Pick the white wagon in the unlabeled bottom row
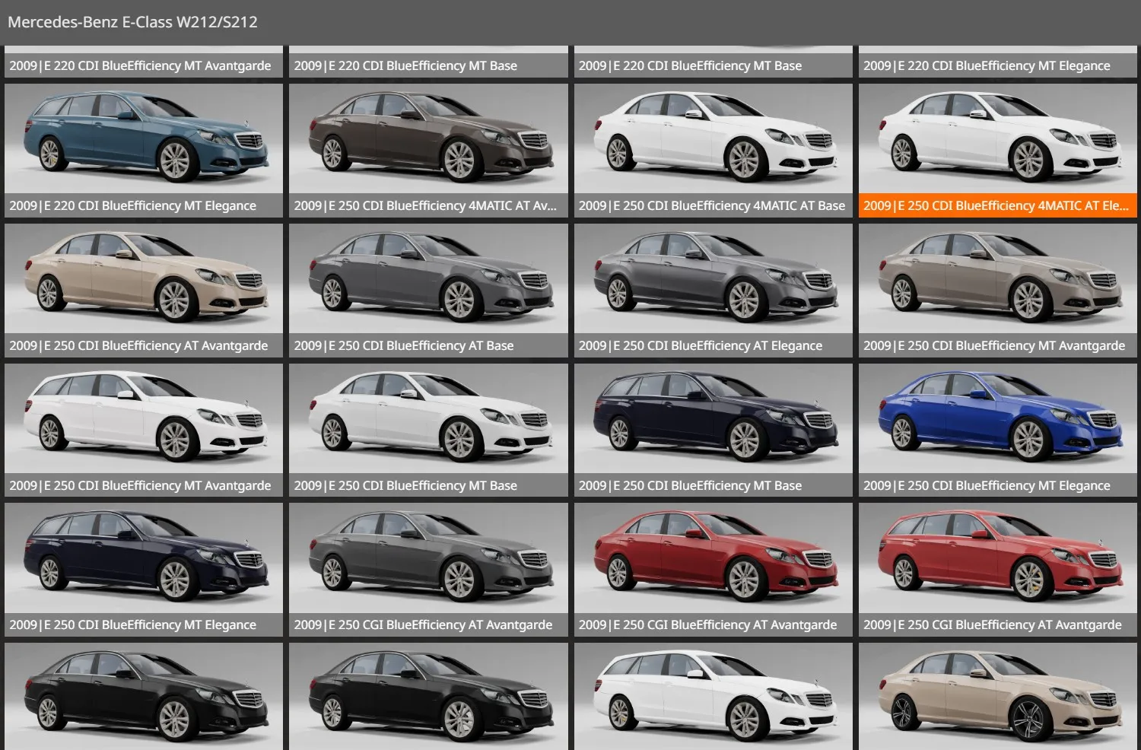Viewport: 1141px width, 750px height. (x=714, y=696)
